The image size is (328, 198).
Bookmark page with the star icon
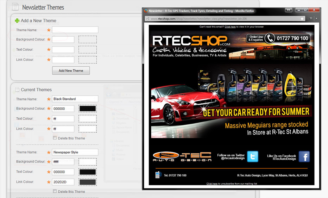302,19
